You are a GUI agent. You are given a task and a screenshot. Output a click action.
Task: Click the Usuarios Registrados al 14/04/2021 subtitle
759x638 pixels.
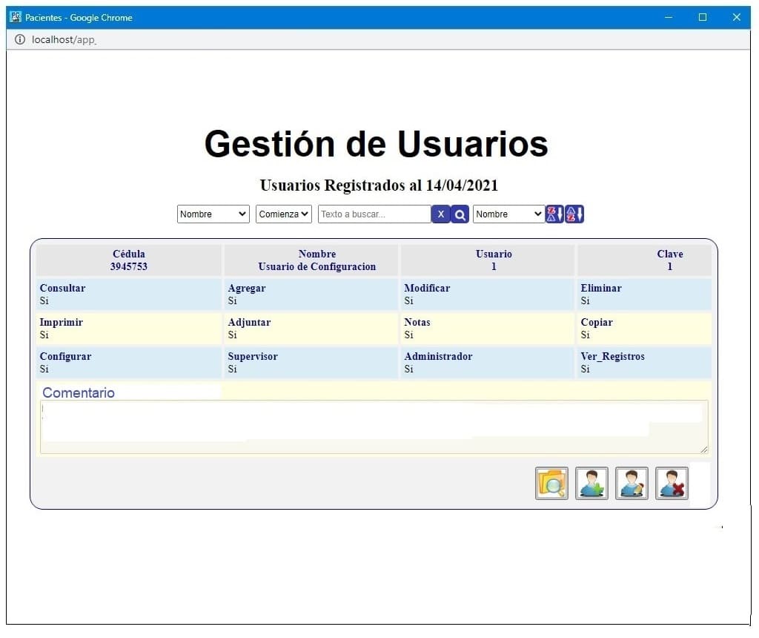[379, 185]
